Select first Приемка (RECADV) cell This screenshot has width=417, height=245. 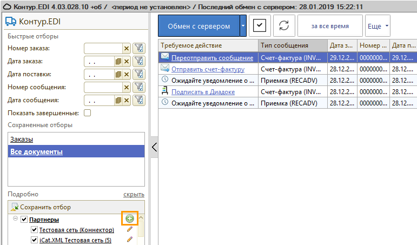293,81
